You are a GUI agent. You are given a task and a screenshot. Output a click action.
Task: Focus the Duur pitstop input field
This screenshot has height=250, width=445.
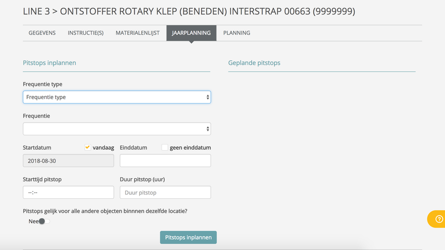(165, 192)
